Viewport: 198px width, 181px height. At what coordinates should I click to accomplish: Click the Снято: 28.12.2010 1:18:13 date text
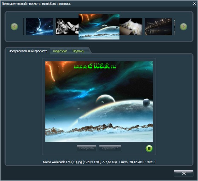tap(137, 162)
